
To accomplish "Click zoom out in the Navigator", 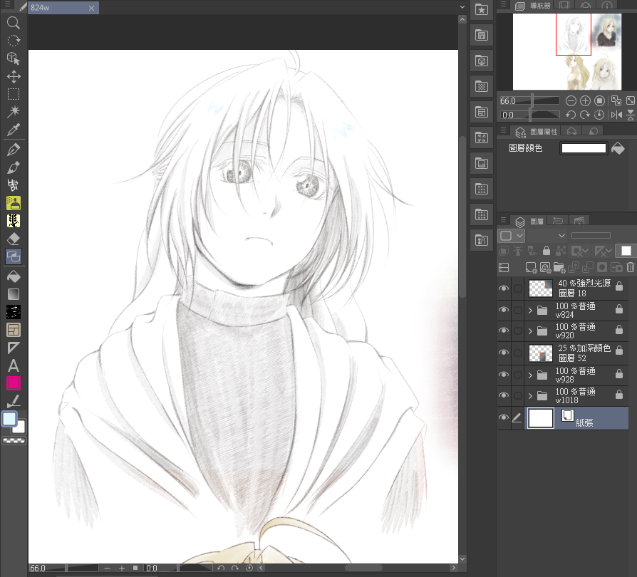I will pyautogui.click(x=571, y=100).
